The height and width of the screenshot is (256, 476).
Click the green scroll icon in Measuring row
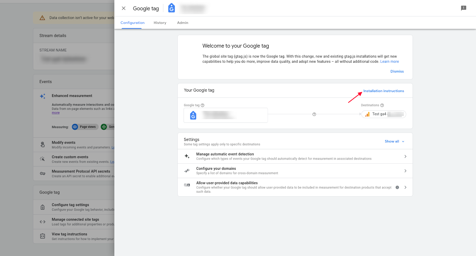tap(104, 127)
